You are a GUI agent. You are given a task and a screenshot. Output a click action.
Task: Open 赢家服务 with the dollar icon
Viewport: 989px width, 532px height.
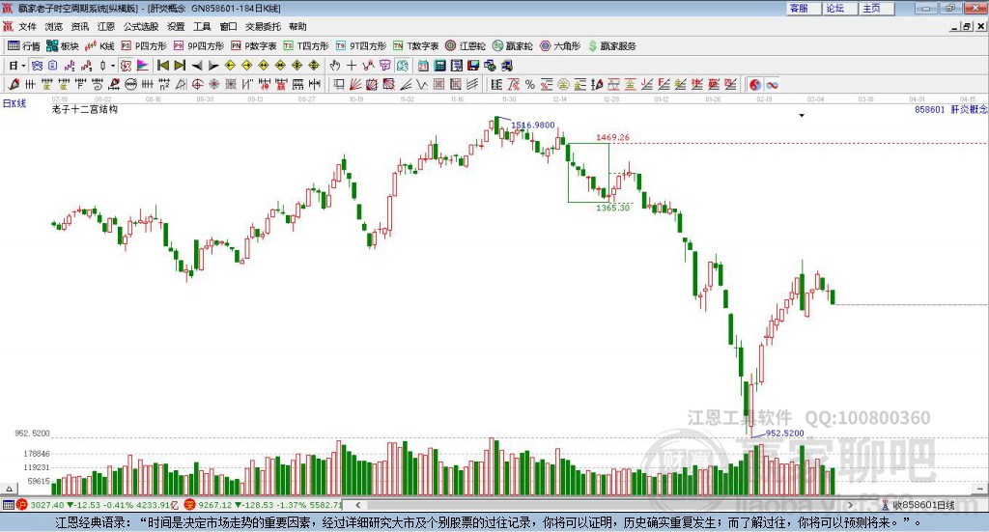coord(611,46)
